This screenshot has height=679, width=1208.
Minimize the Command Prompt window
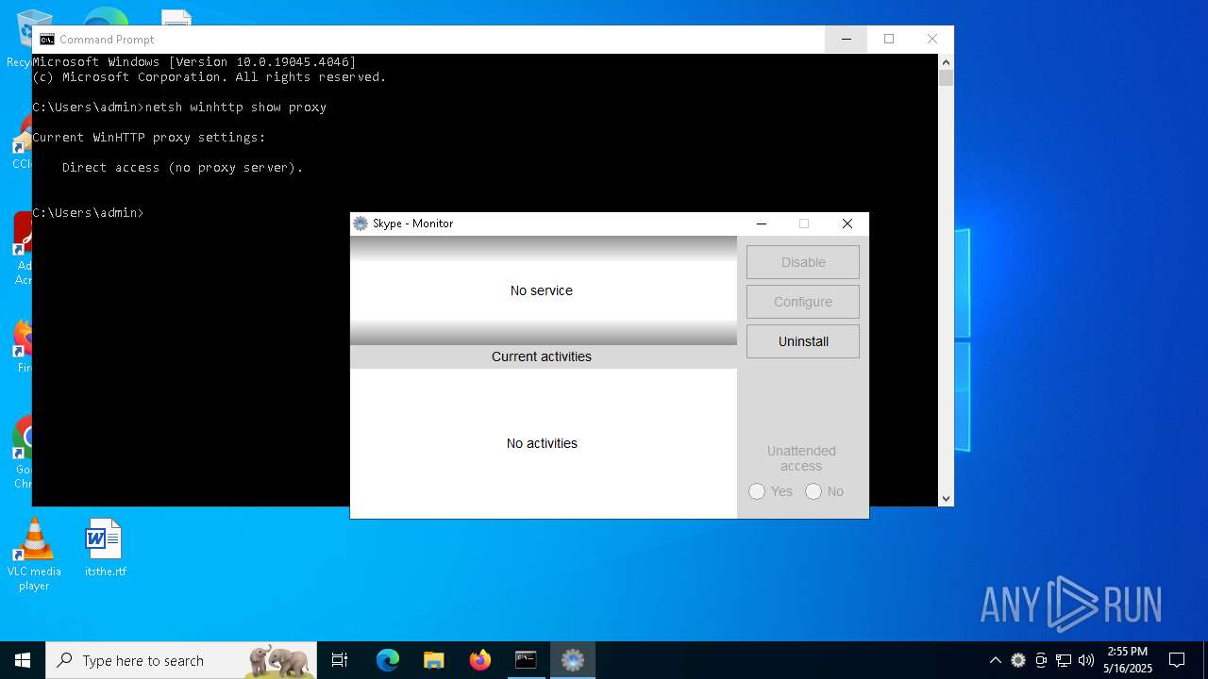point(847,39)
